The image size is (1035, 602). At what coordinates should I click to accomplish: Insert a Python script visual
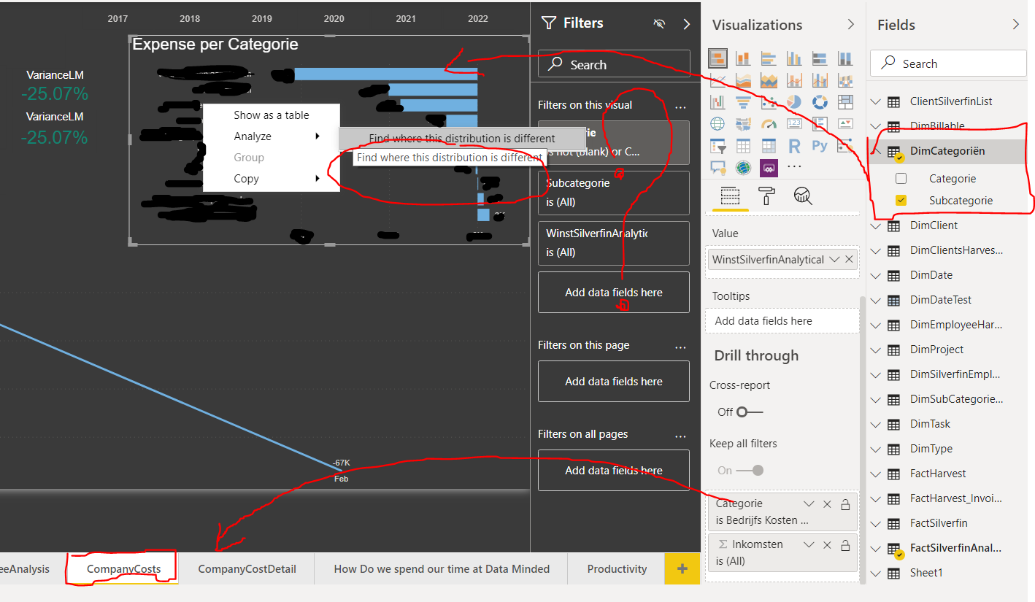coord(820,146)
